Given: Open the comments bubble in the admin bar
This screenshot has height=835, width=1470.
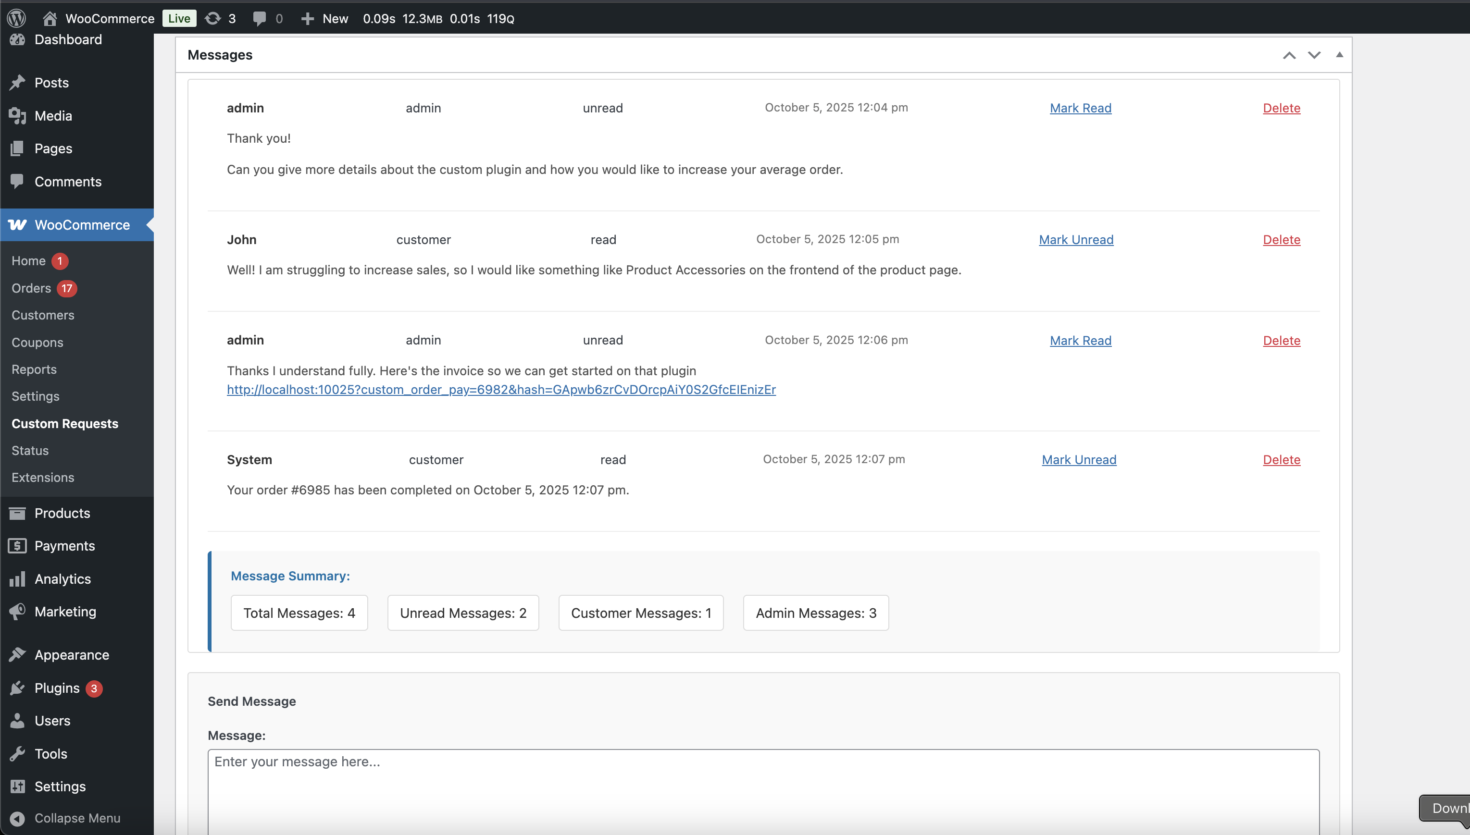Looking at the screenshot, I should pyautogui.click(x=260, y=18).
